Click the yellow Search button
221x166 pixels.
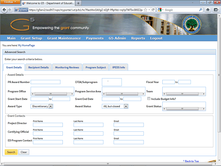pos(11,152)
